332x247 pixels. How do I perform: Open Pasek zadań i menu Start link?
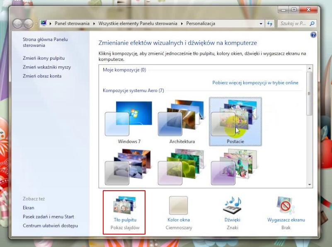48,217
